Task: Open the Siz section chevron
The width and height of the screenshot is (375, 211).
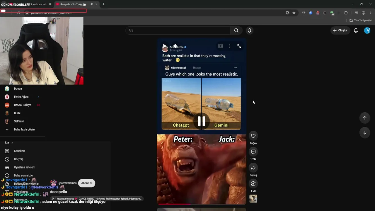Action: pyautogui.click(x=12, y=143)
